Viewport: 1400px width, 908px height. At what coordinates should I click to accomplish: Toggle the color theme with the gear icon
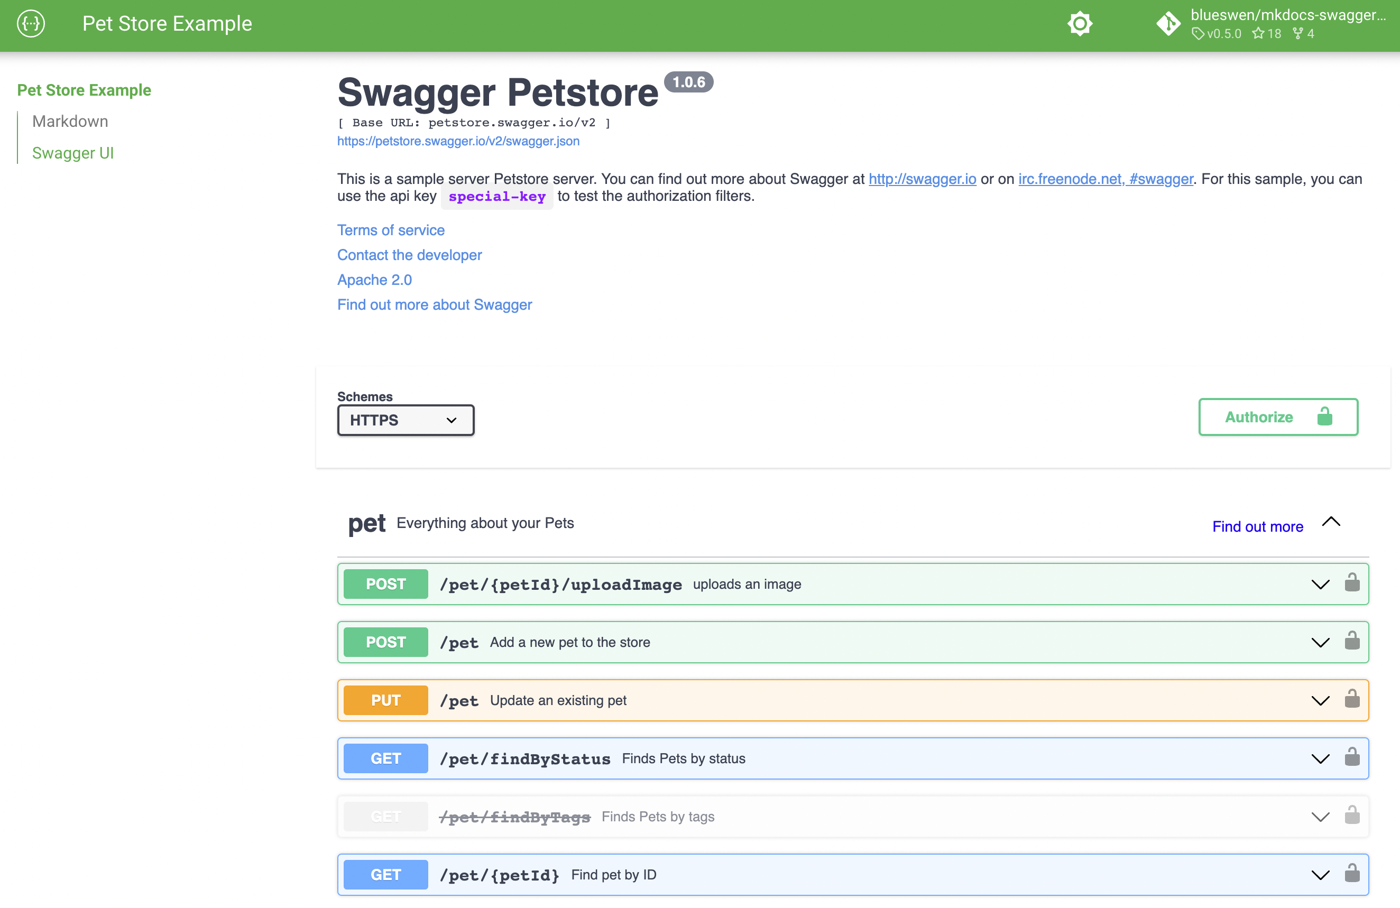pyautogui.click(x=1080, y=24)
